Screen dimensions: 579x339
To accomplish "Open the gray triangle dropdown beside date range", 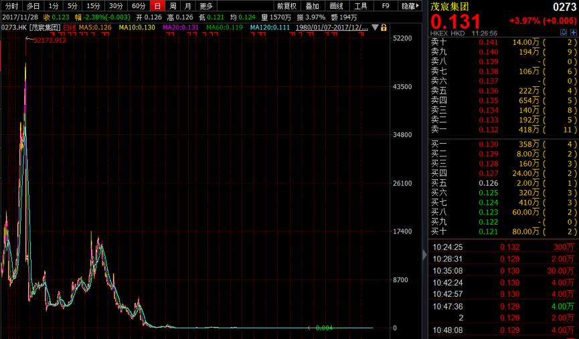I will [x=375, y=27].
